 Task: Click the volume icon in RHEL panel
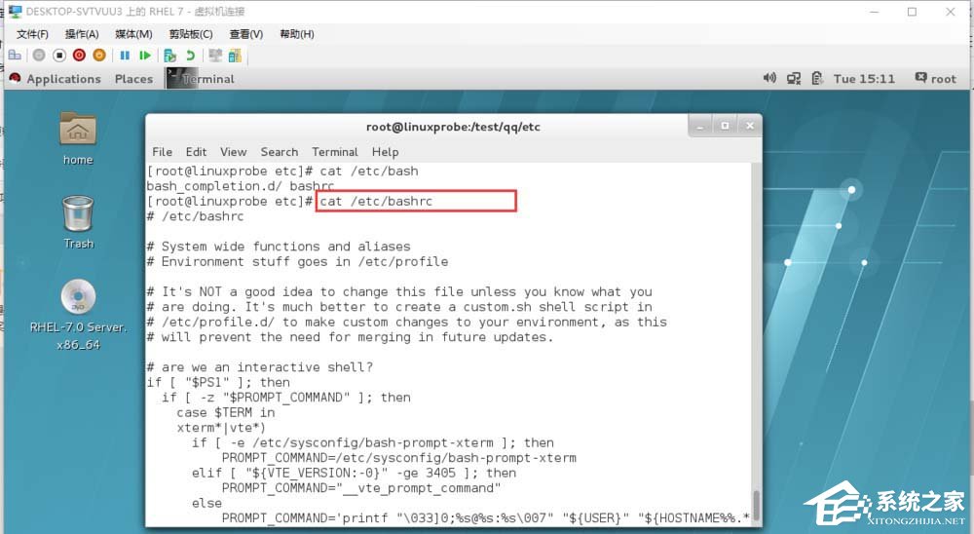tap(769, 78)
